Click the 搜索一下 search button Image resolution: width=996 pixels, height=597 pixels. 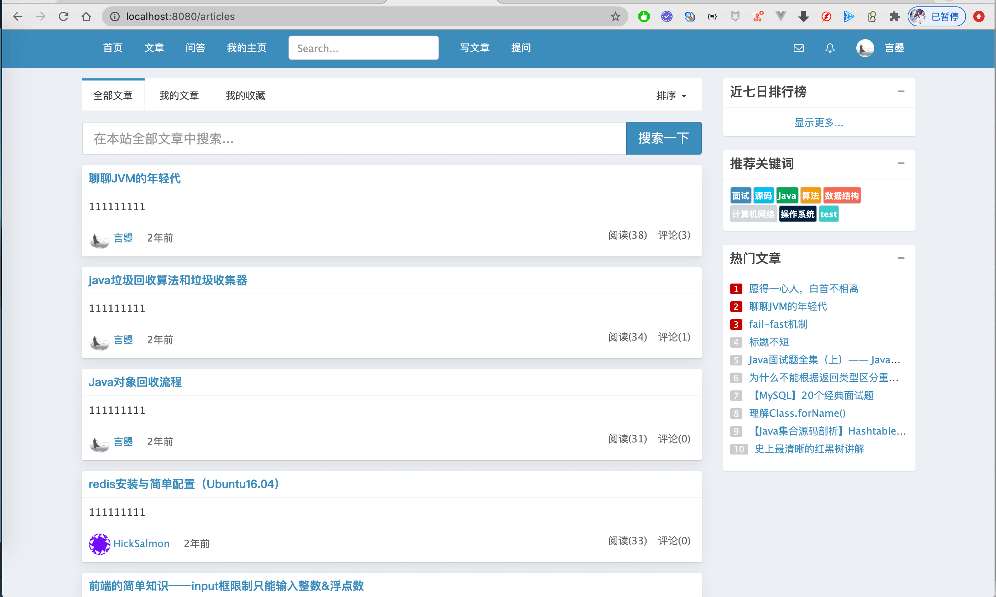tap(663, 138)
